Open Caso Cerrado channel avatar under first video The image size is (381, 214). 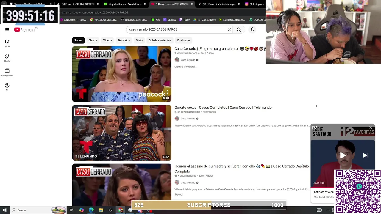pyautogui.click(x=177, y=60)
